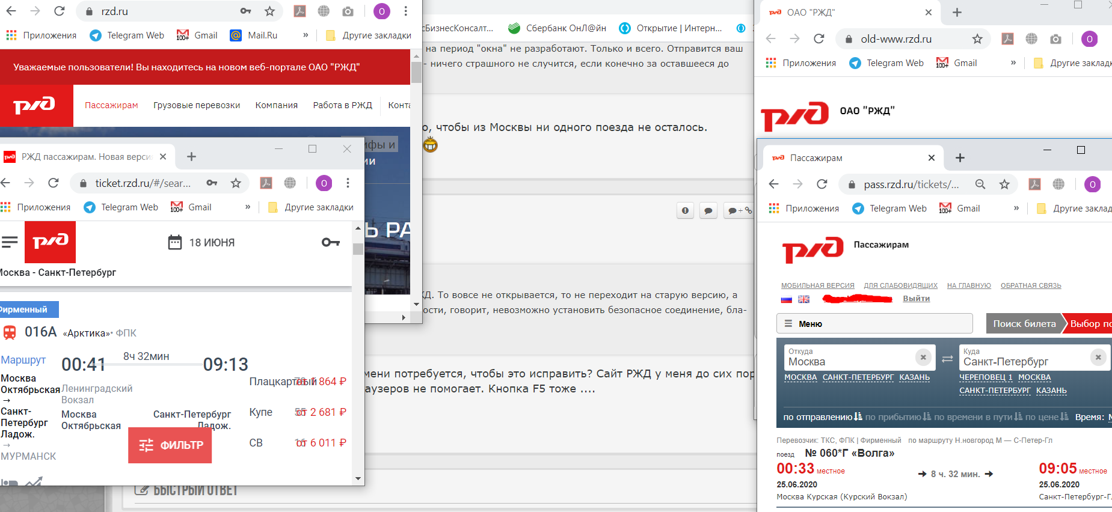The image size is (1112, 512).
Task: Open Грузовые перевозки in the rzd.ru navigation
Action: [197, 105]
